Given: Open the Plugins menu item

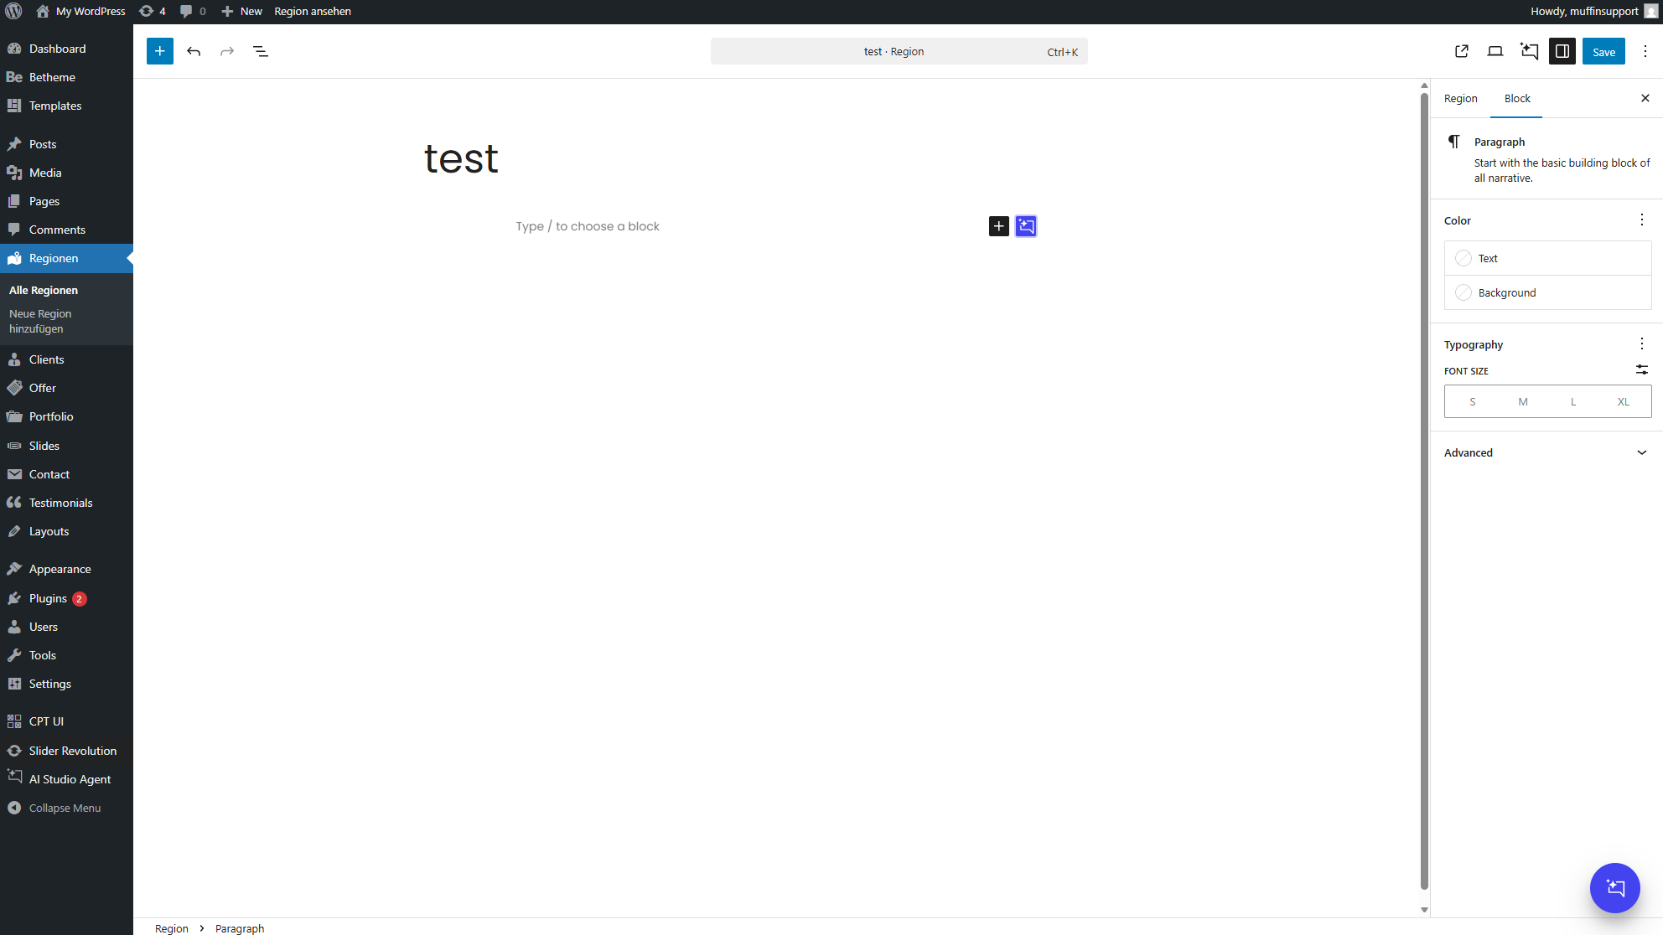Looking at the screenshot, I should coord(48,598).
